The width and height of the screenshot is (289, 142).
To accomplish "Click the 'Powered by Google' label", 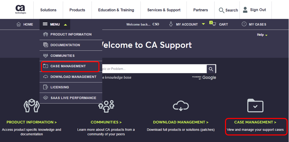I will click(x=204, y=78).
